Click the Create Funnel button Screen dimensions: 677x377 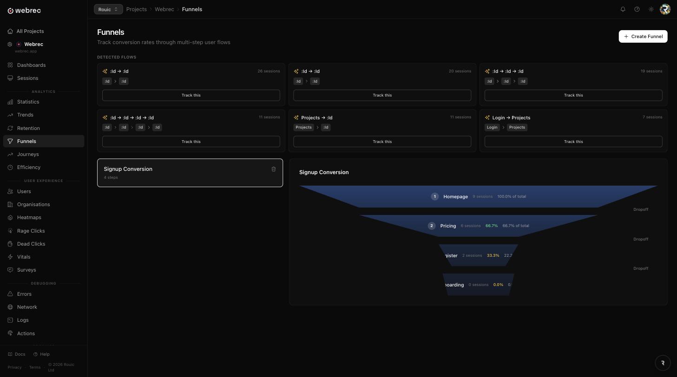tap(643, 37)
